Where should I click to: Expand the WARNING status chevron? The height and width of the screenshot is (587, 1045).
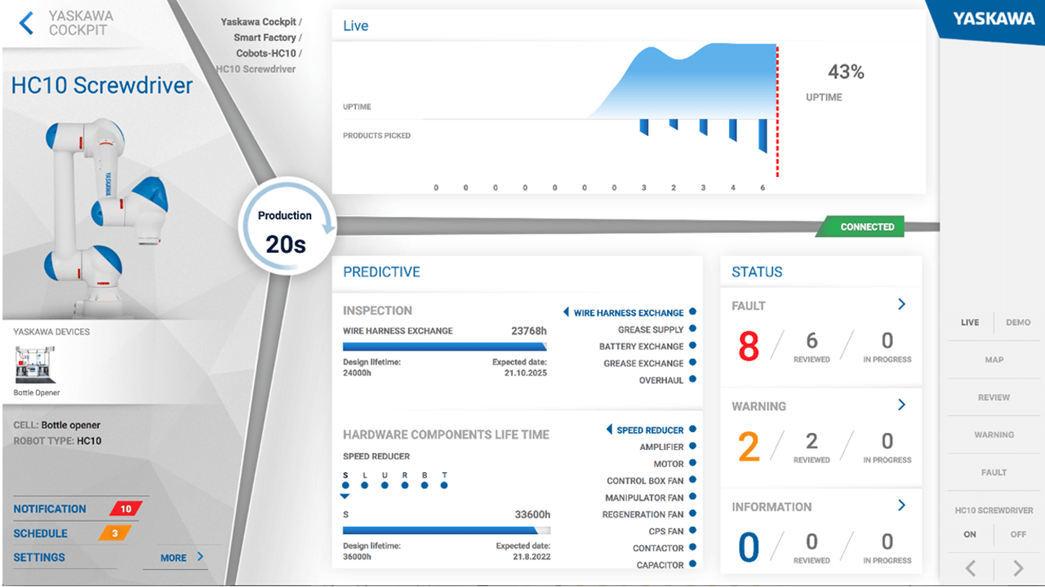click(x=901, y=404)
